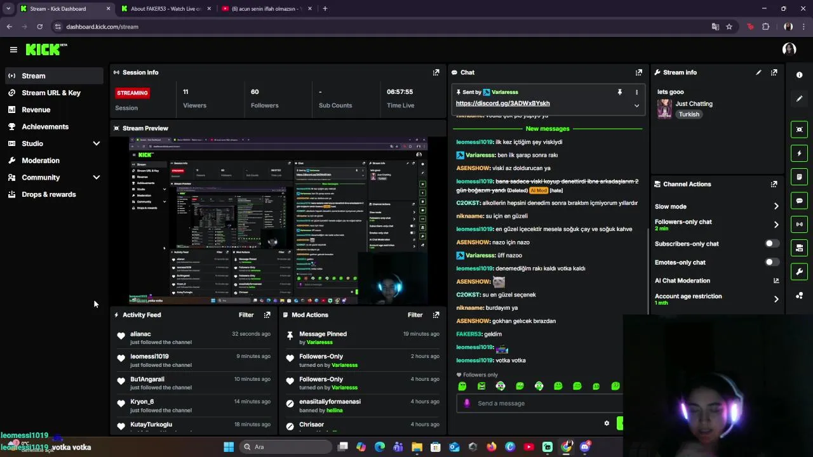This screenshot has width=813, height=457.
Task: Insert the angry square green emote
Action: pyautogui.click(x=481, y=386)
